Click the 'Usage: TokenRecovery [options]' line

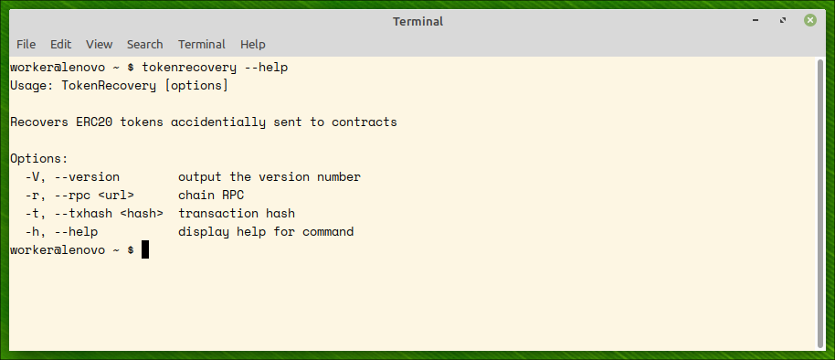point(120,85)
